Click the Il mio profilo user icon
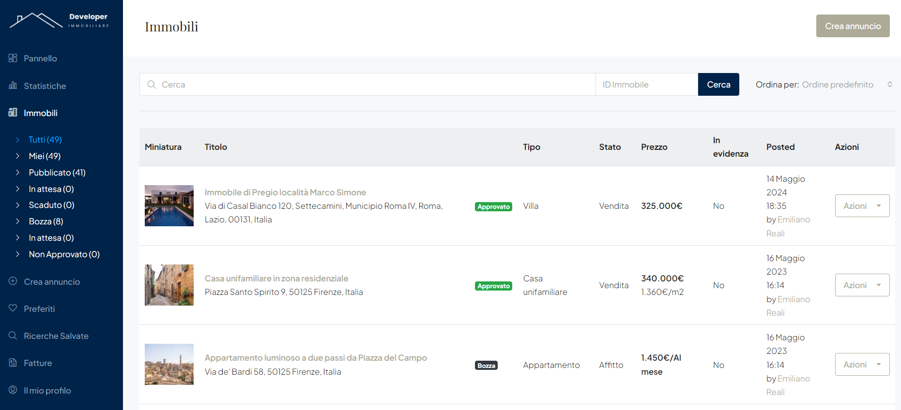 (13, 390)
